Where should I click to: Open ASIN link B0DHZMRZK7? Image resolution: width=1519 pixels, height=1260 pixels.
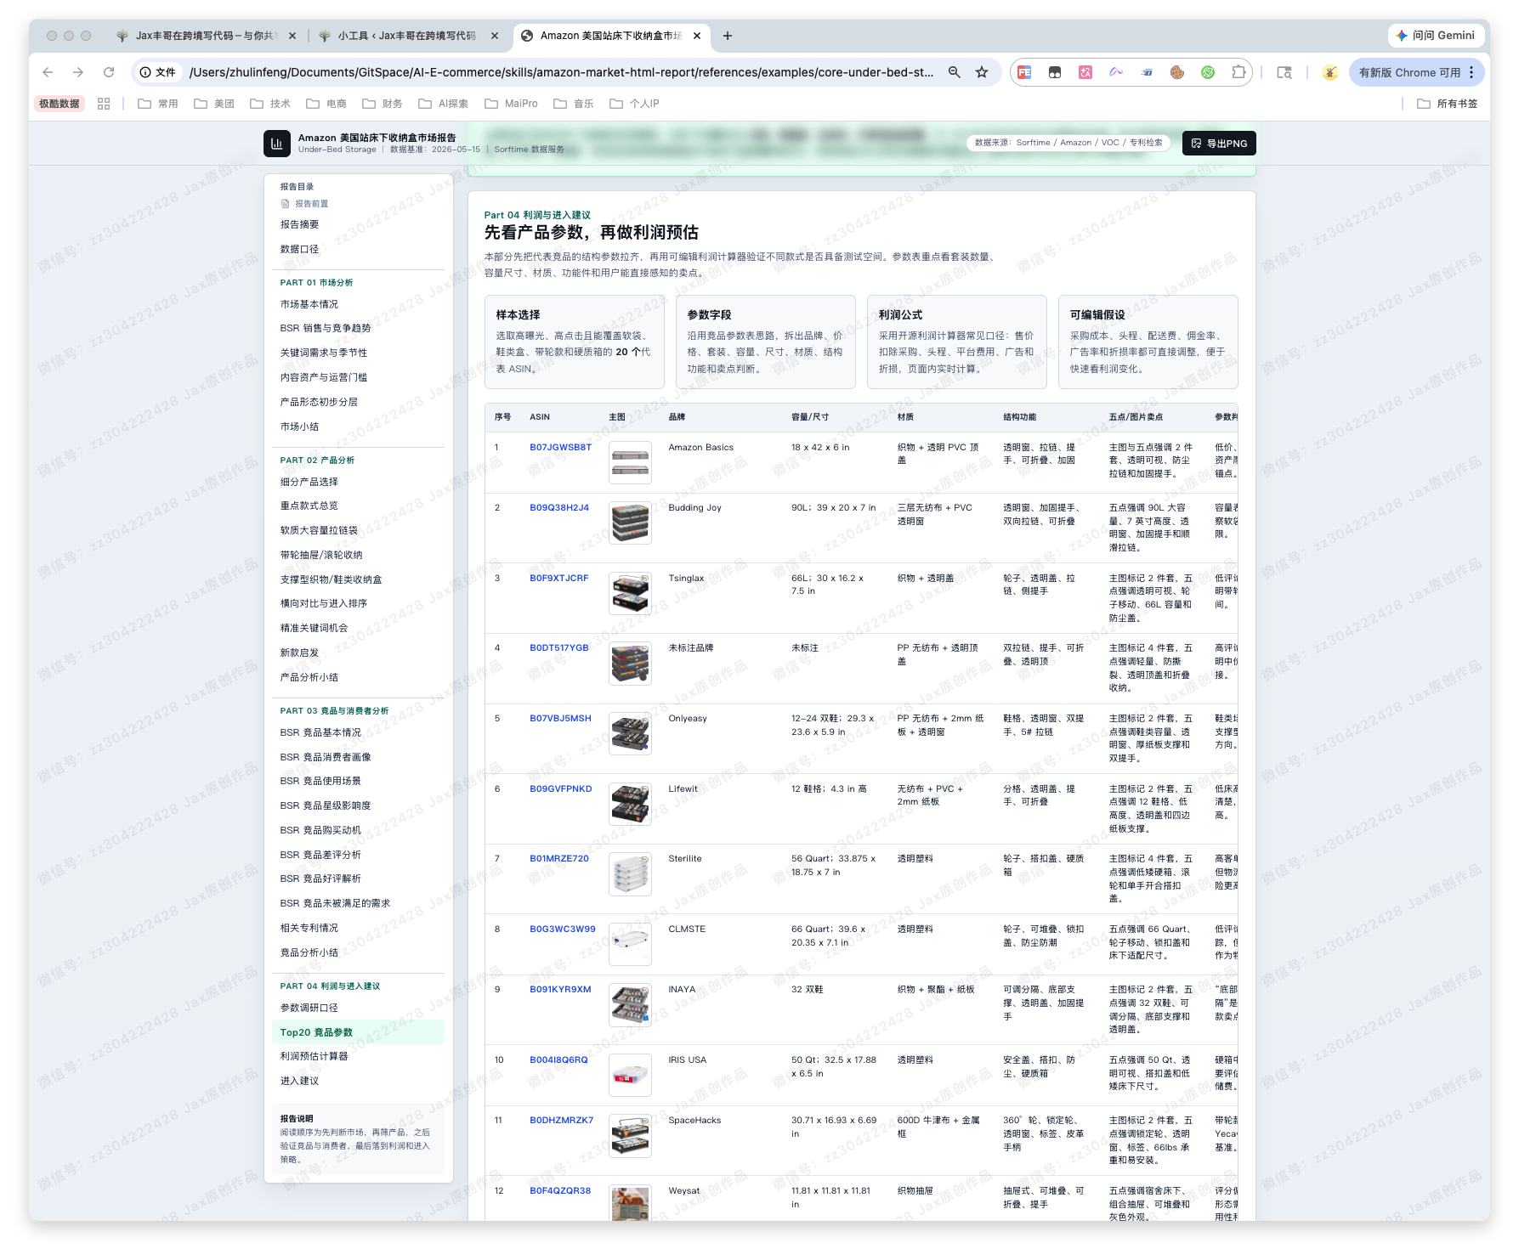(561, 1120)
